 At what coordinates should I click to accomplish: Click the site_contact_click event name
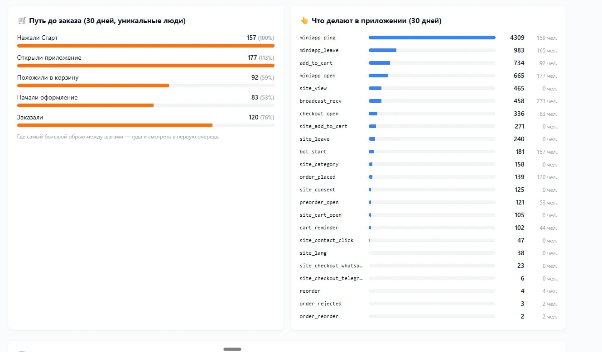click(x=327, y=241)
